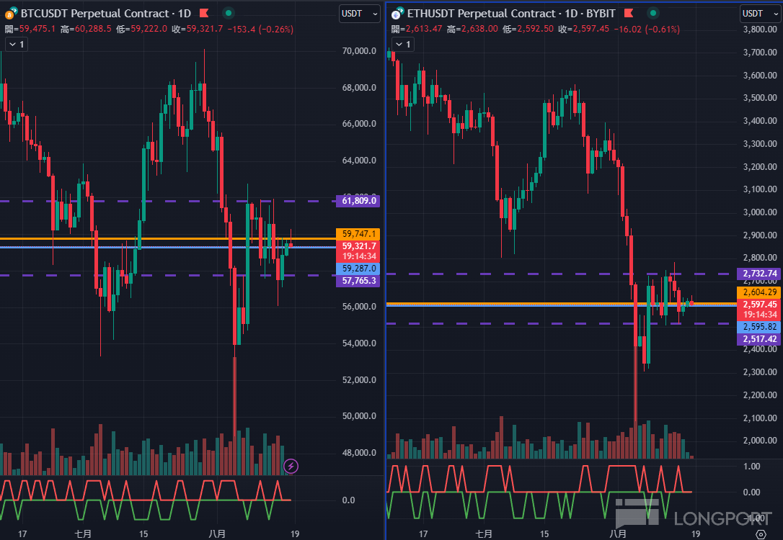Click ETHUSDT Perpetual Contract title

click(x=482, y=14)
